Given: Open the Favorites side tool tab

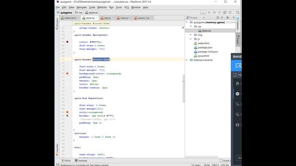Looking at the screenshot, I should (57, 150).
